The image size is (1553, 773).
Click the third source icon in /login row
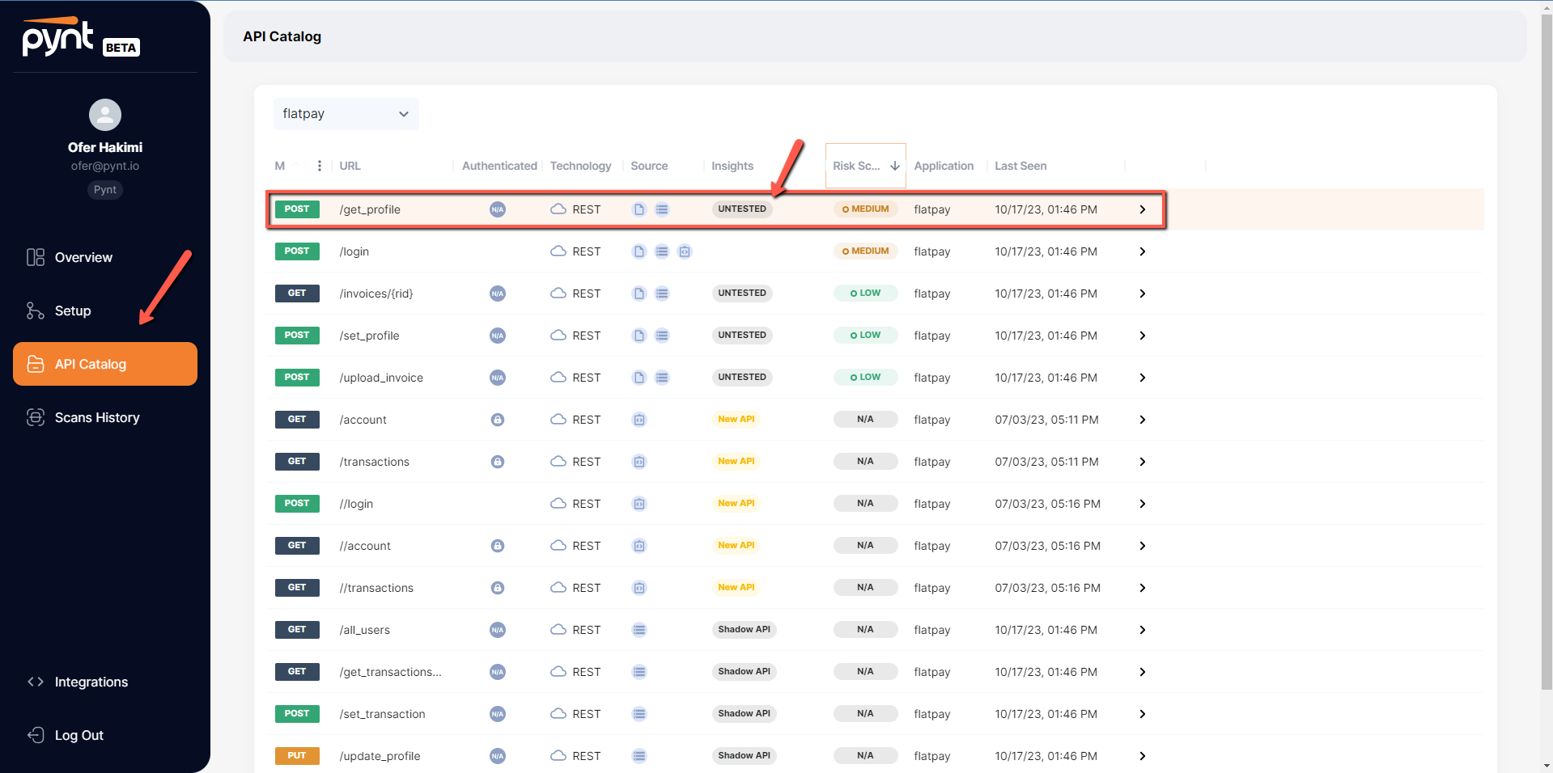click(685, 251)
